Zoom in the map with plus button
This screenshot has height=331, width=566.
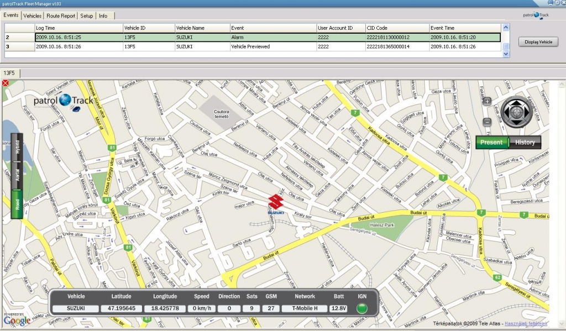[x=487, y=102]
